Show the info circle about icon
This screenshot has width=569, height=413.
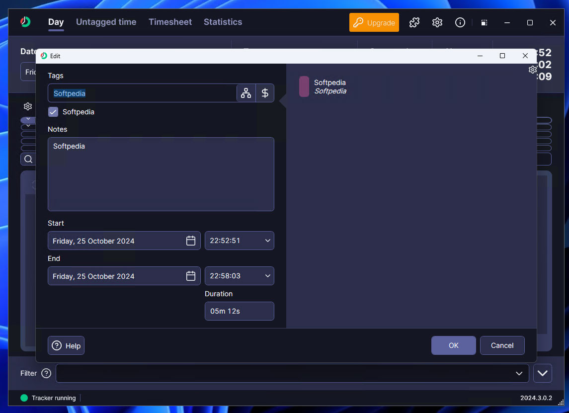tap(460, 22)
